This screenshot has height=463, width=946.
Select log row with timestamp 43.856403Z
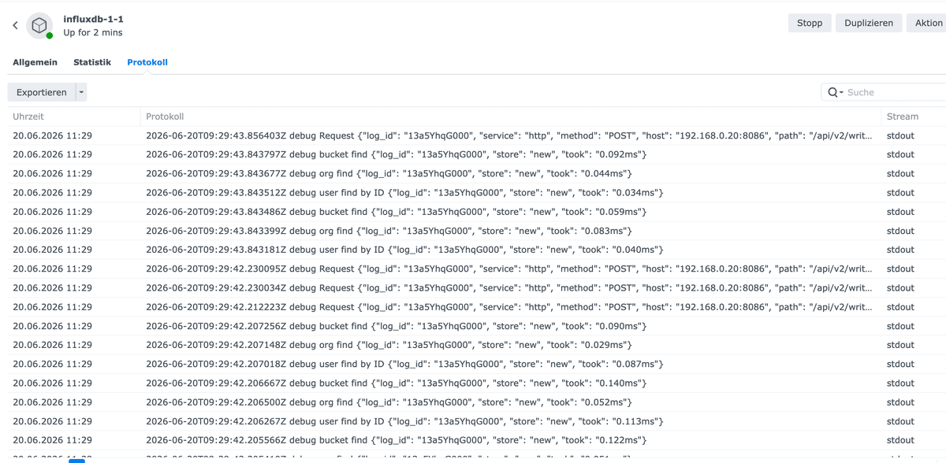coord(476,135)
